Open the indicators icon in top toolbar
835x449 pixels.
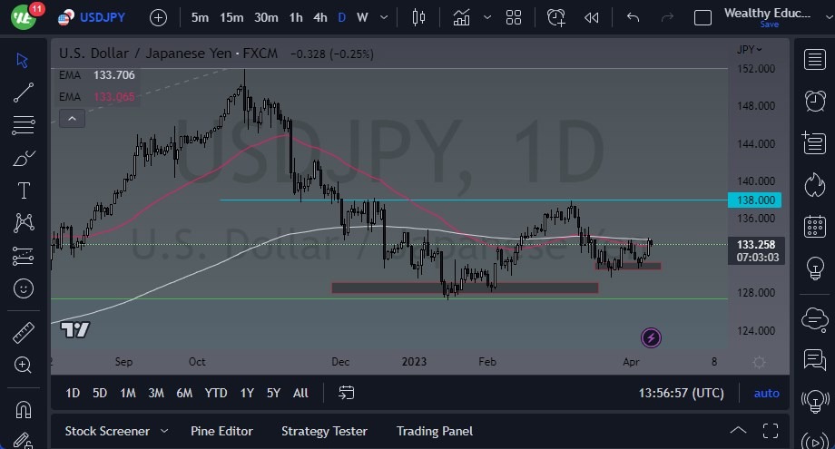[x=462, y=17]
